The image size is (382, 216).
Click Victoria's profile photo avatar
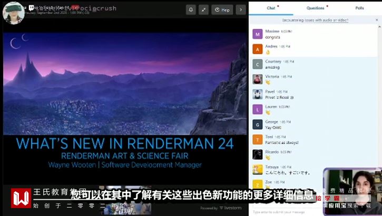click(x=258, y=79)
